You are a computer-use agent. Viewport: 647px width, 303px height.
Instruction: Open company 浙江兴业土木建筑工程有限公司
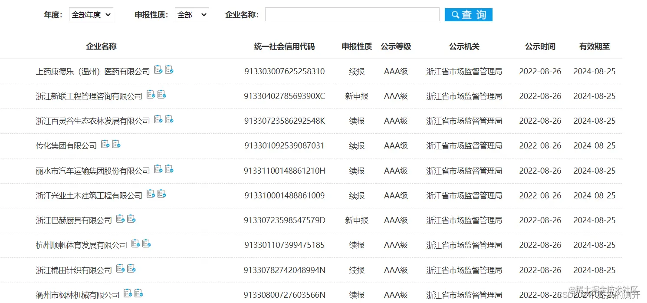coord(89,196)
